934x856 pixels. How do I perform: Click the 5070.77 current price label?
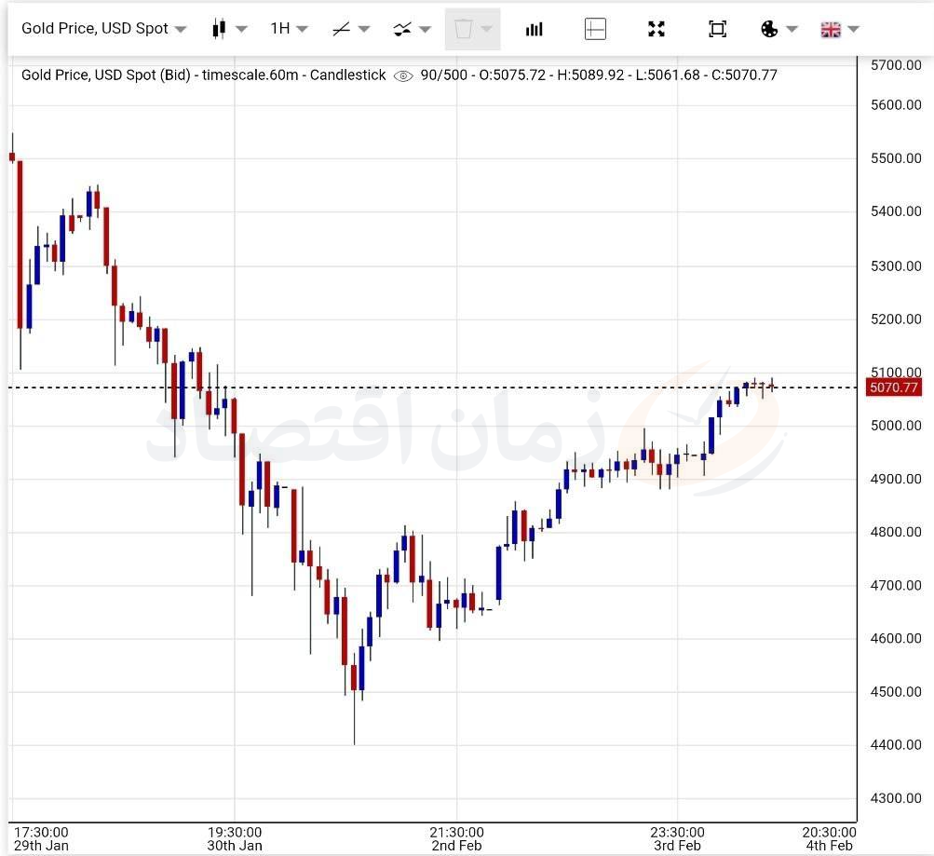coord(893,387)
